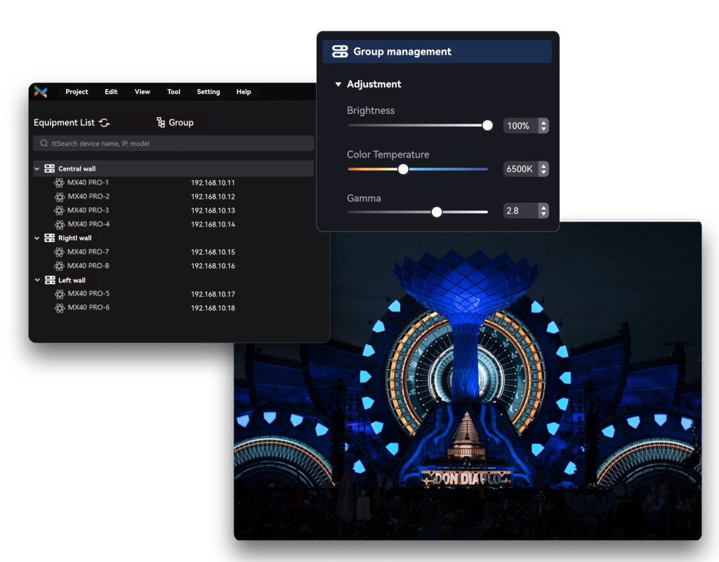Click the Brightness stepper arrows
Viewport: 719px width, 562px height.
[x=543, y=126]
